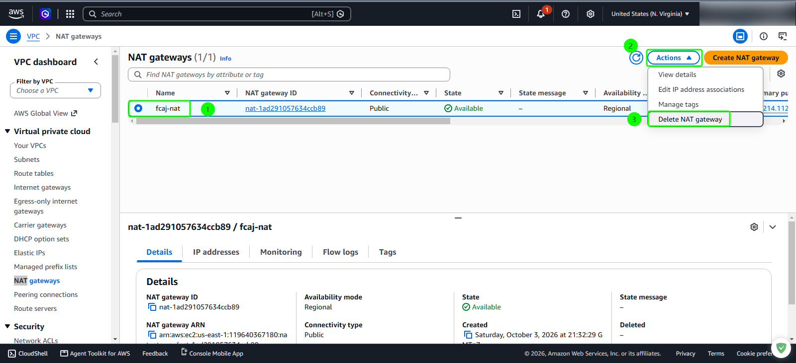
Task: Open the AWS home logo
Action: [x=16, y=13]
